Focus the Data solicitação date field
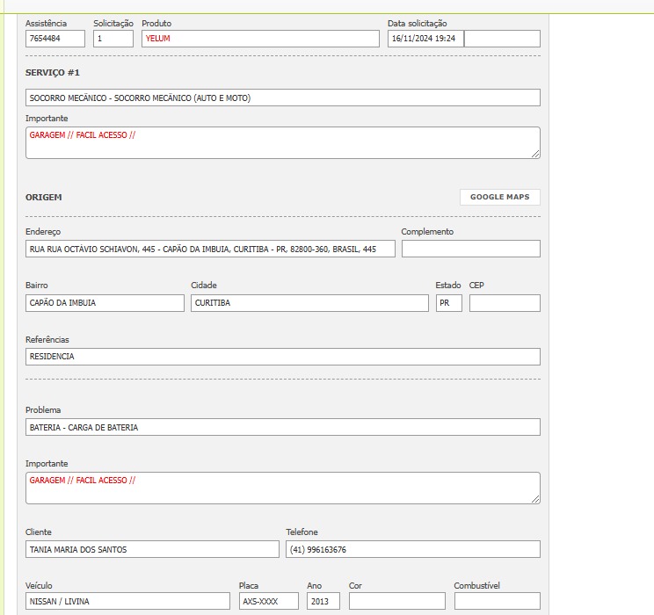The height and width of the screenshot is (615, 654). click(x=425, y=39)
